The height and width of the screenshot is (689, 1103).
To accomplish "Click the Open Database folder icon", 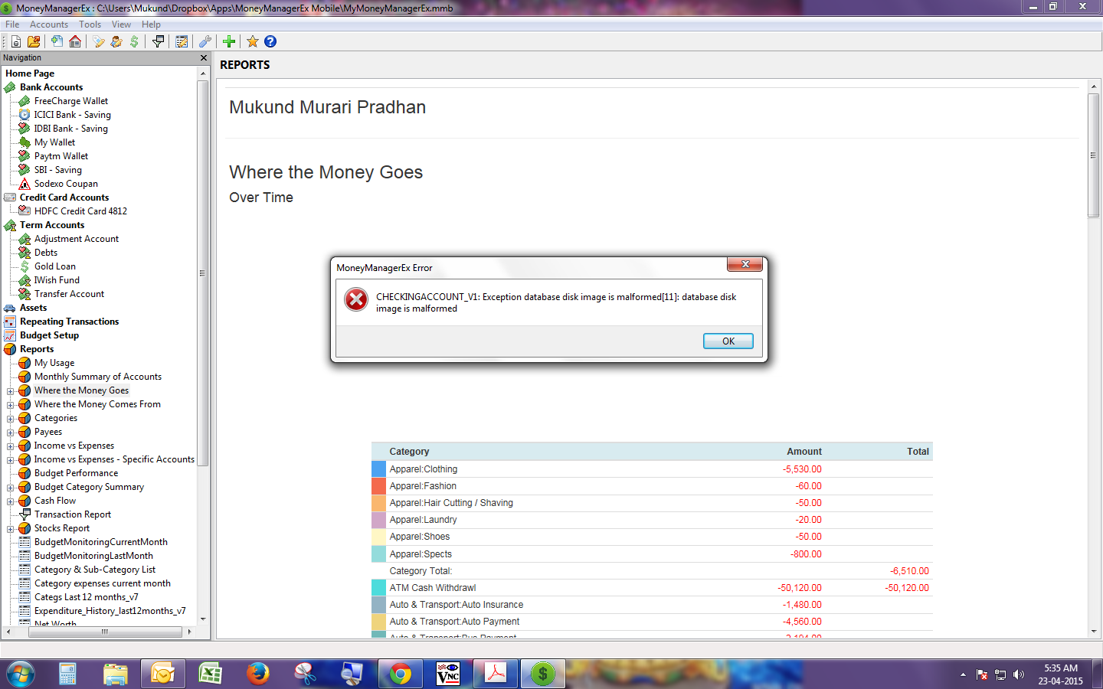I will 34,41.
